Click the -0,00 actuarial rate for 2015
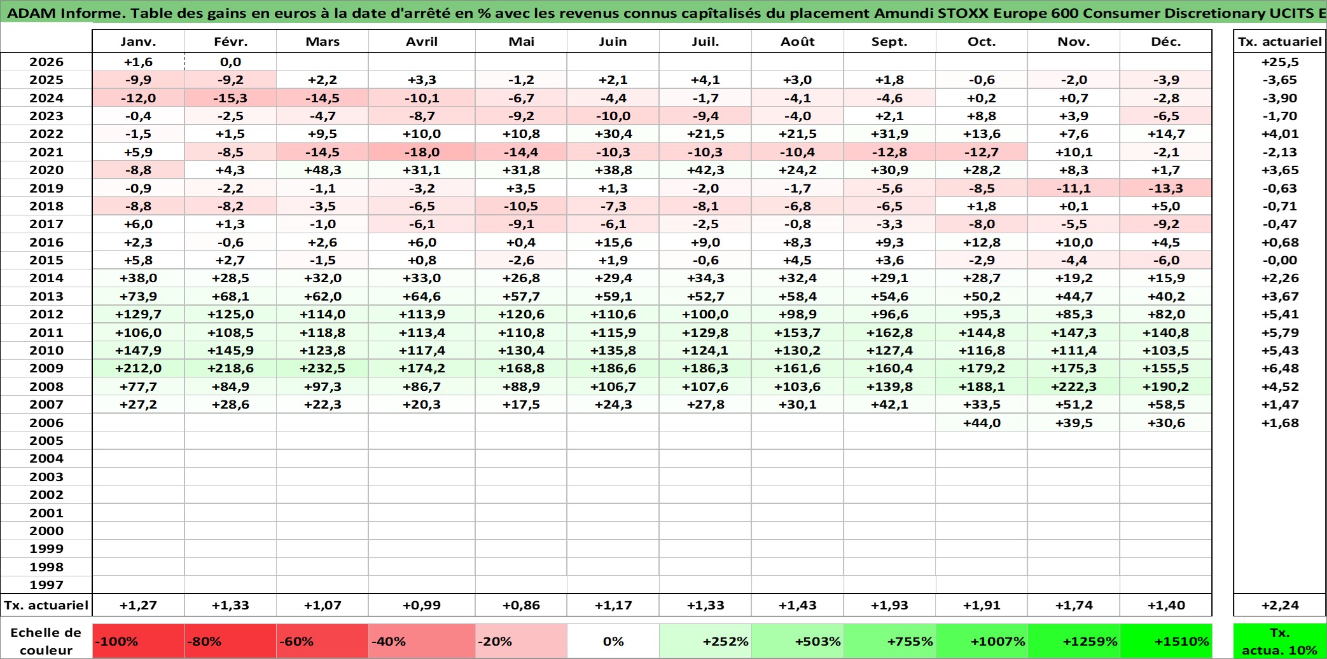This screenshot has height=659, width=1327. pyautogui.click(x=1280, y=260)
